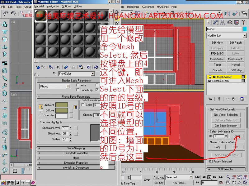
Task: Open the Selected key filter dropdown
Action: pos(191,177)
